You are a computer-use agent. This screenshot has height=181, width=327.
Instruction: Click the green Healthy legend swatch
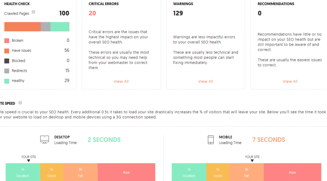tap(7, 81)
